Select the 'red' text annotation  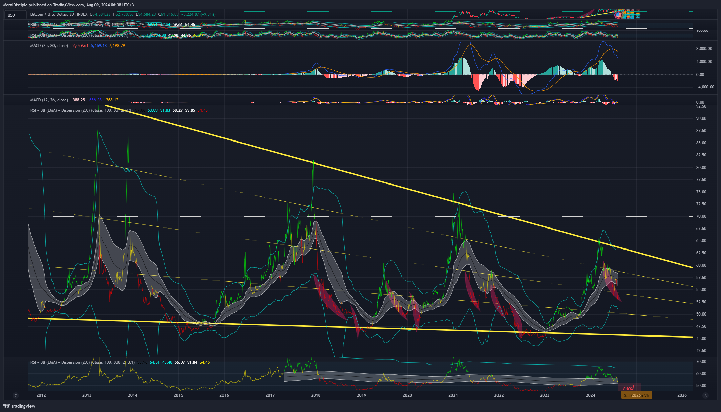coord(629,388)
